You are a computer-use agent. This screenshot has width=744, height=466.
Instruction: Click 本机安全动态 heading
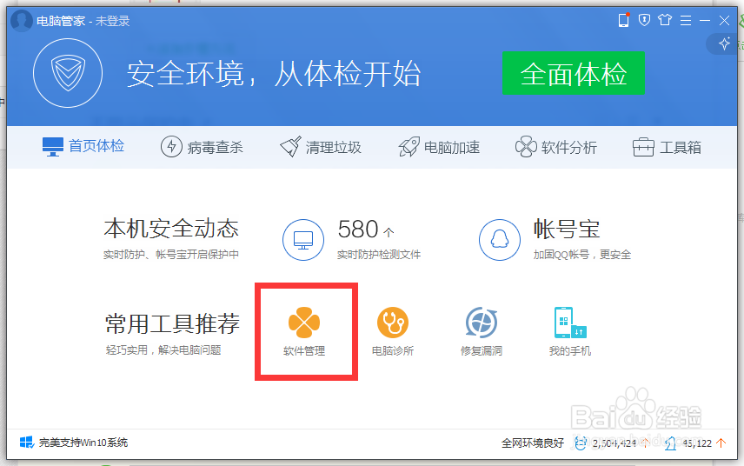coord(171,229)
